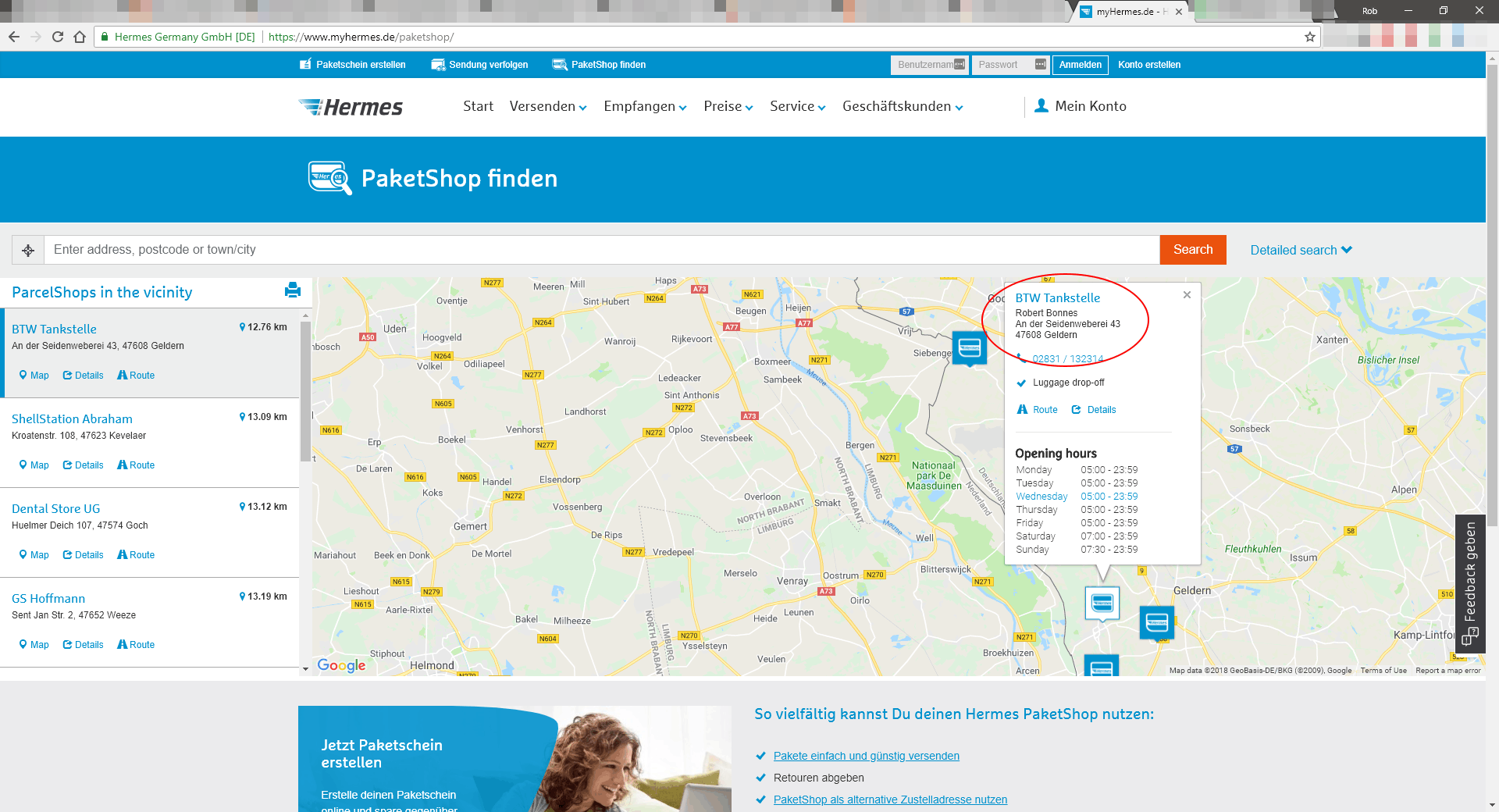Image resolution: width=1499 pixels, height=812 pixels.
Task: Click the Sendung verfolgen truck icon
Action: pos(438,64)
